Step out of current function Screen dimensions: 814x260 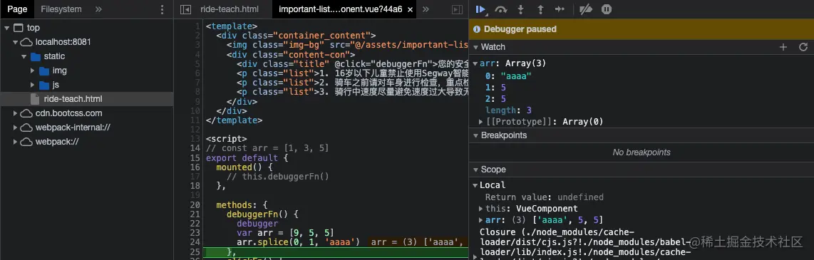click(540, 9)
